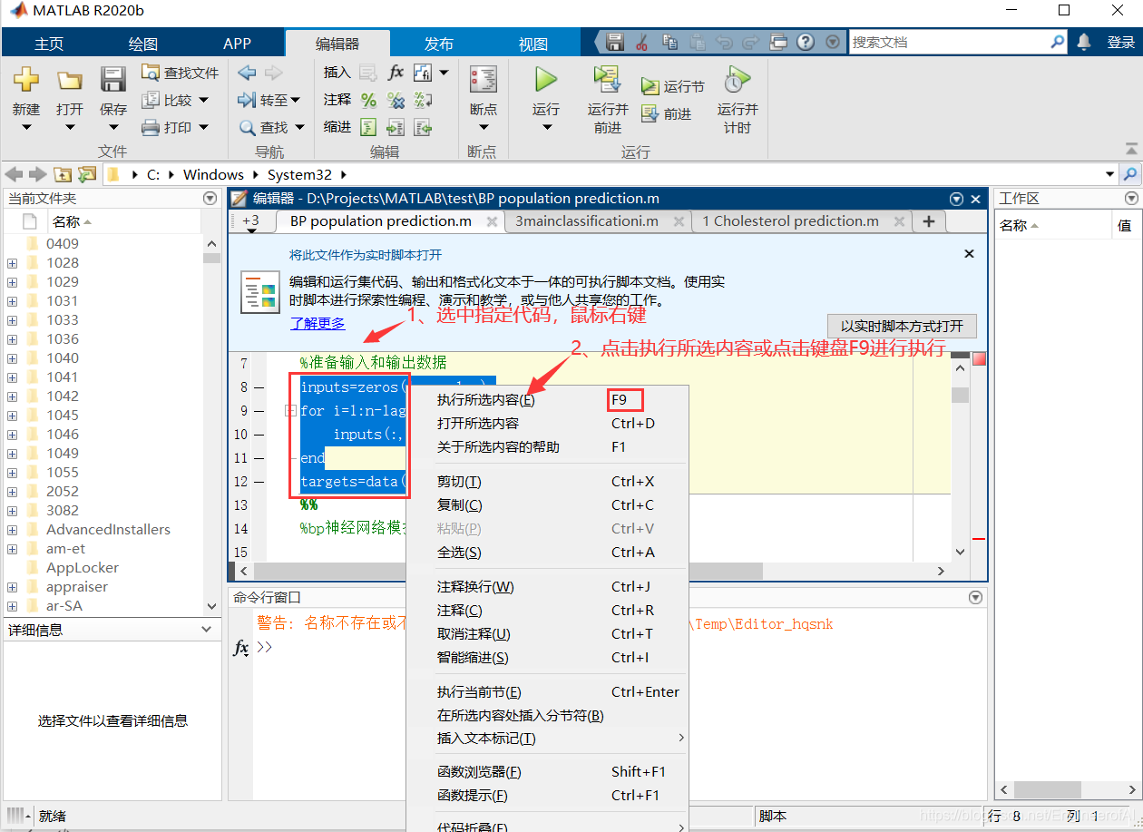Click the Search Documentation (搜索文档) field
This screenshot has width=1143, height=832.
[948, 42]
